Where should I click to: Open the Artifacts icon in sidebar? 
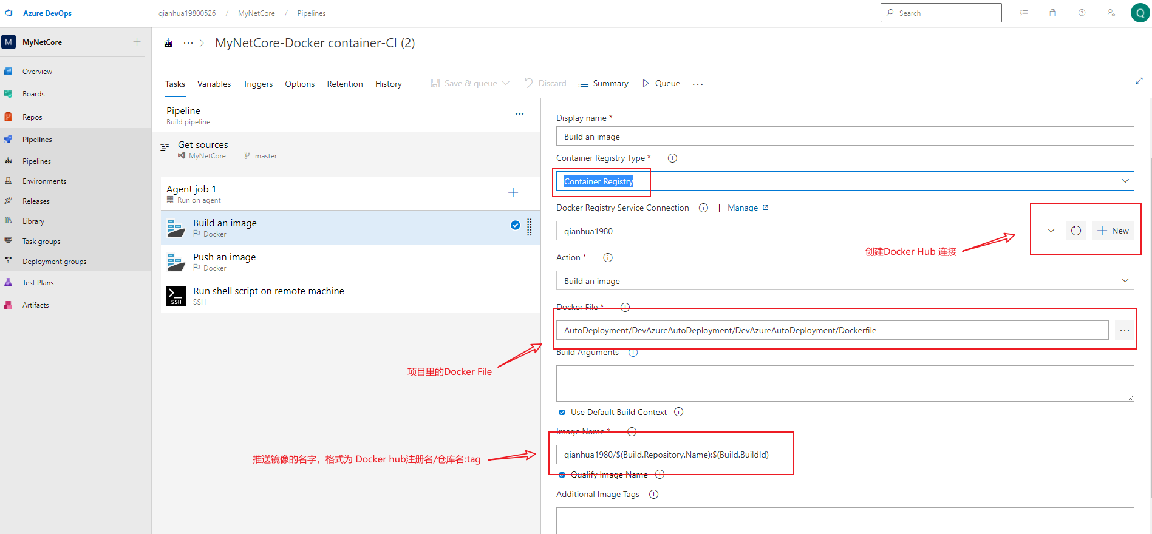click(x=9, y=305)
